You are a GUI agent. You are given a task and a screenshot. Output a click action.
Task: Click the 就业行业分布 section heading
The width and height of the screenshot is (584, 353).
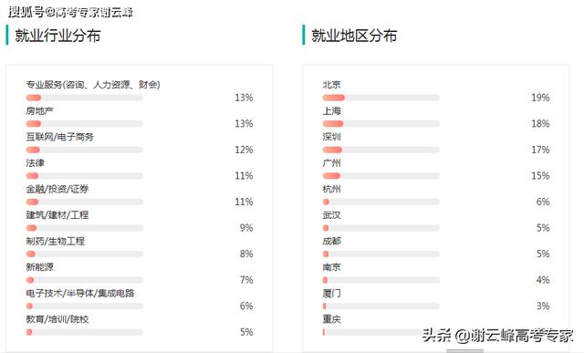57,36
